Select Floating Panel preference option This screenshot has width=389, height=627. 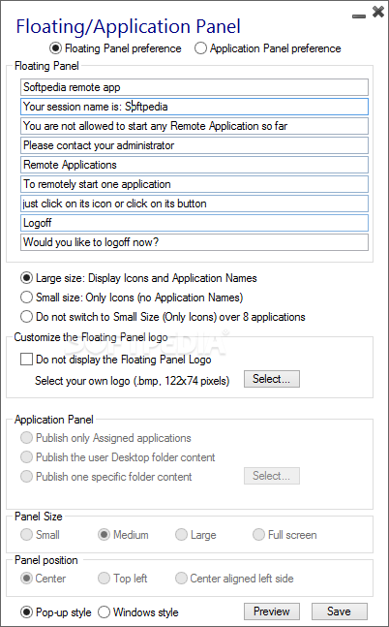point(115,48)
